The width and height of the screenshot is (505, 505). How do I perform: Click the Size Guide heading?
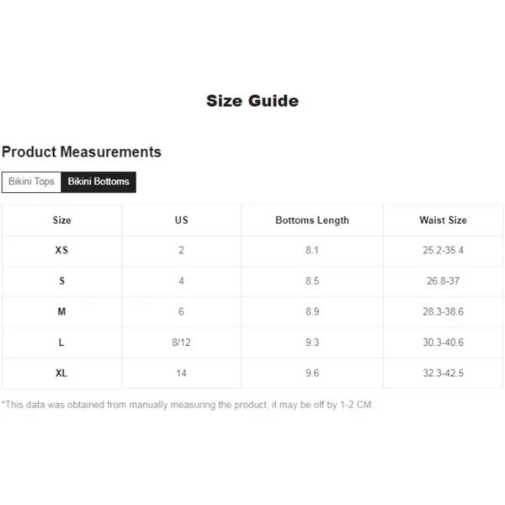252,101
